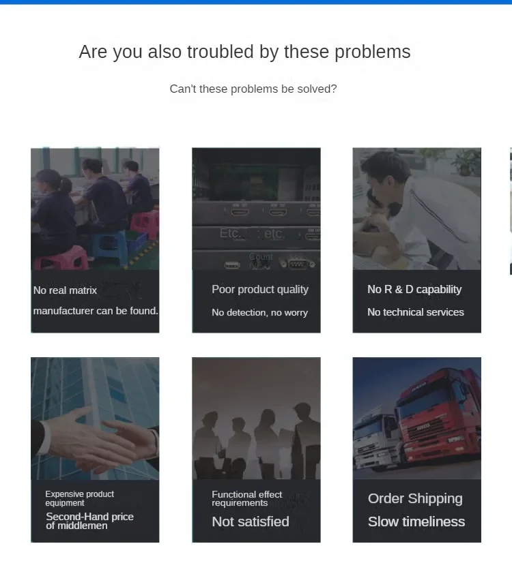Select the man in white shirt photo
The height and width of the screenshot is (561, 512).
point(416,209)
